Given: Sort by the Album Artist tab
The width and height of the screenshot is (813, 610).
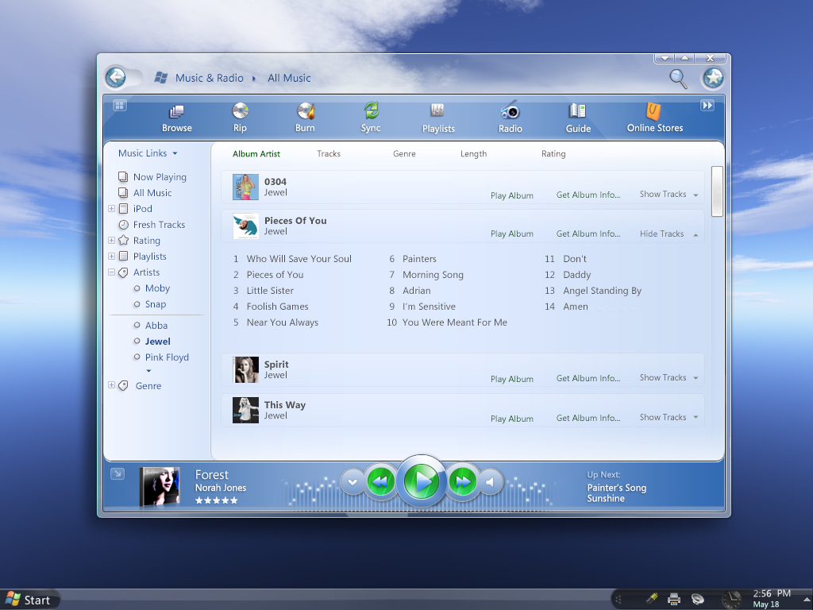Looking at the screenshot, I should 256,154.
